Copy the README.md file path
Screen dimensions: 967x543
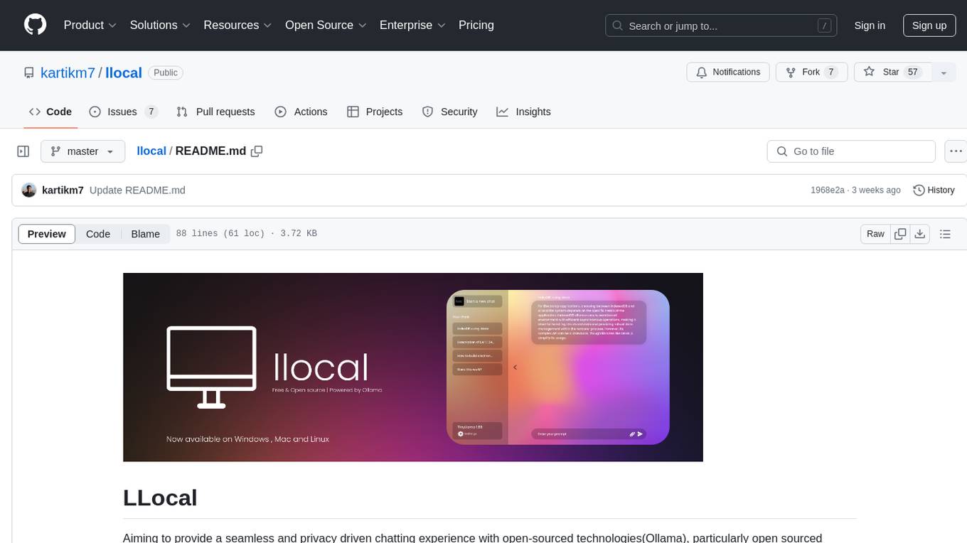pos(257,151)
